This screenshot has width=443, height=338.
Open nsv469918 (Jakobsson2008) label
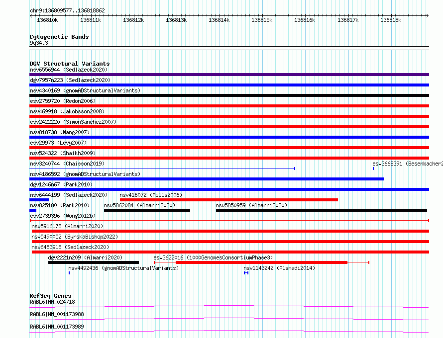[67, 111]
